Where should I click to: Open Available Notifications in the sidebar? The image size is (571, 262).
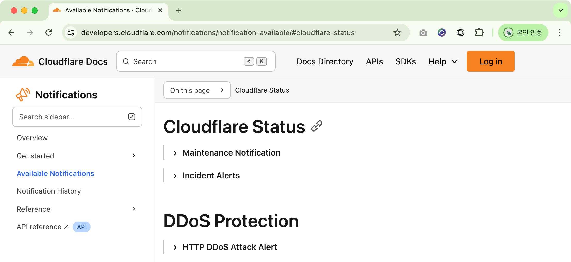pos(55,173)
